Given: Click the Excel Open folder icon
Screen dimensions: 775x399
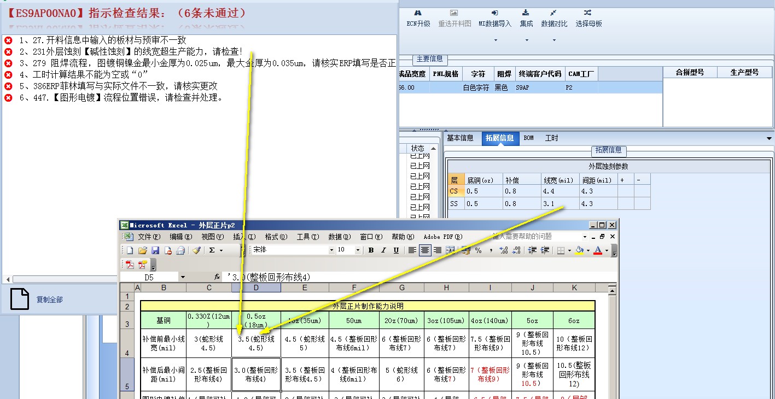Looking at the screenshot, I should (x=143, y=250).
